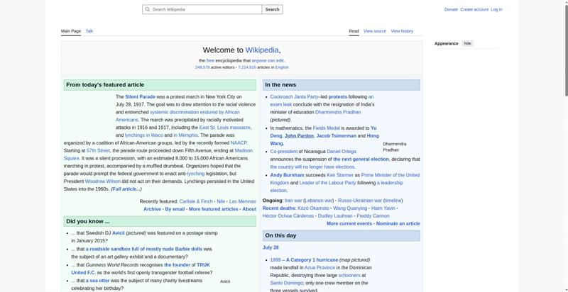
Task: Open the Woodrow Wilson link
Action: click(x=102, y=181)
